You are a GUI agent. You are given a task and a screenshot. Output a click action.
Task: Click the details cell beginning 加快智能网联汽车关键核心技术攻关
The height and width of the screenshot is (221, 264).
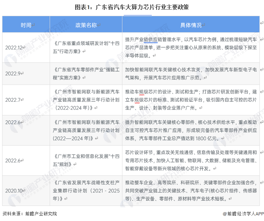(x=191, y=73)
